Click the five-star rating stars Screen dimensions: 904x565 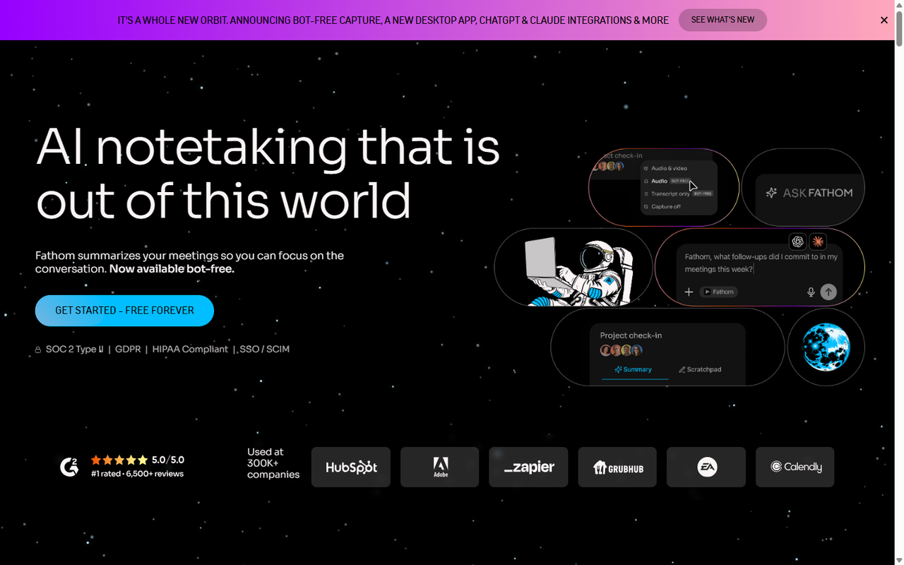coord(119,460)
